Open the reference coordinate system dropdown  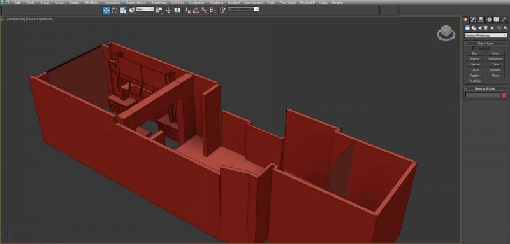pos(145,10)
